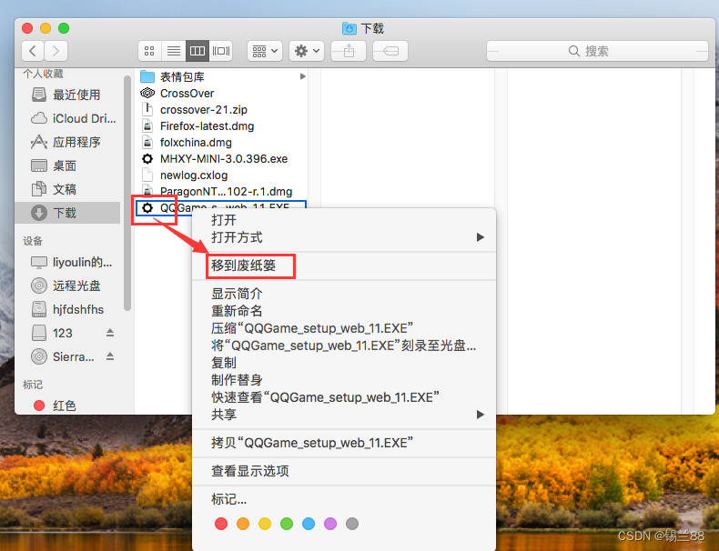This screenshot has width=719, height=551.
Task: Eject the 123 drive
Action: 110,333
